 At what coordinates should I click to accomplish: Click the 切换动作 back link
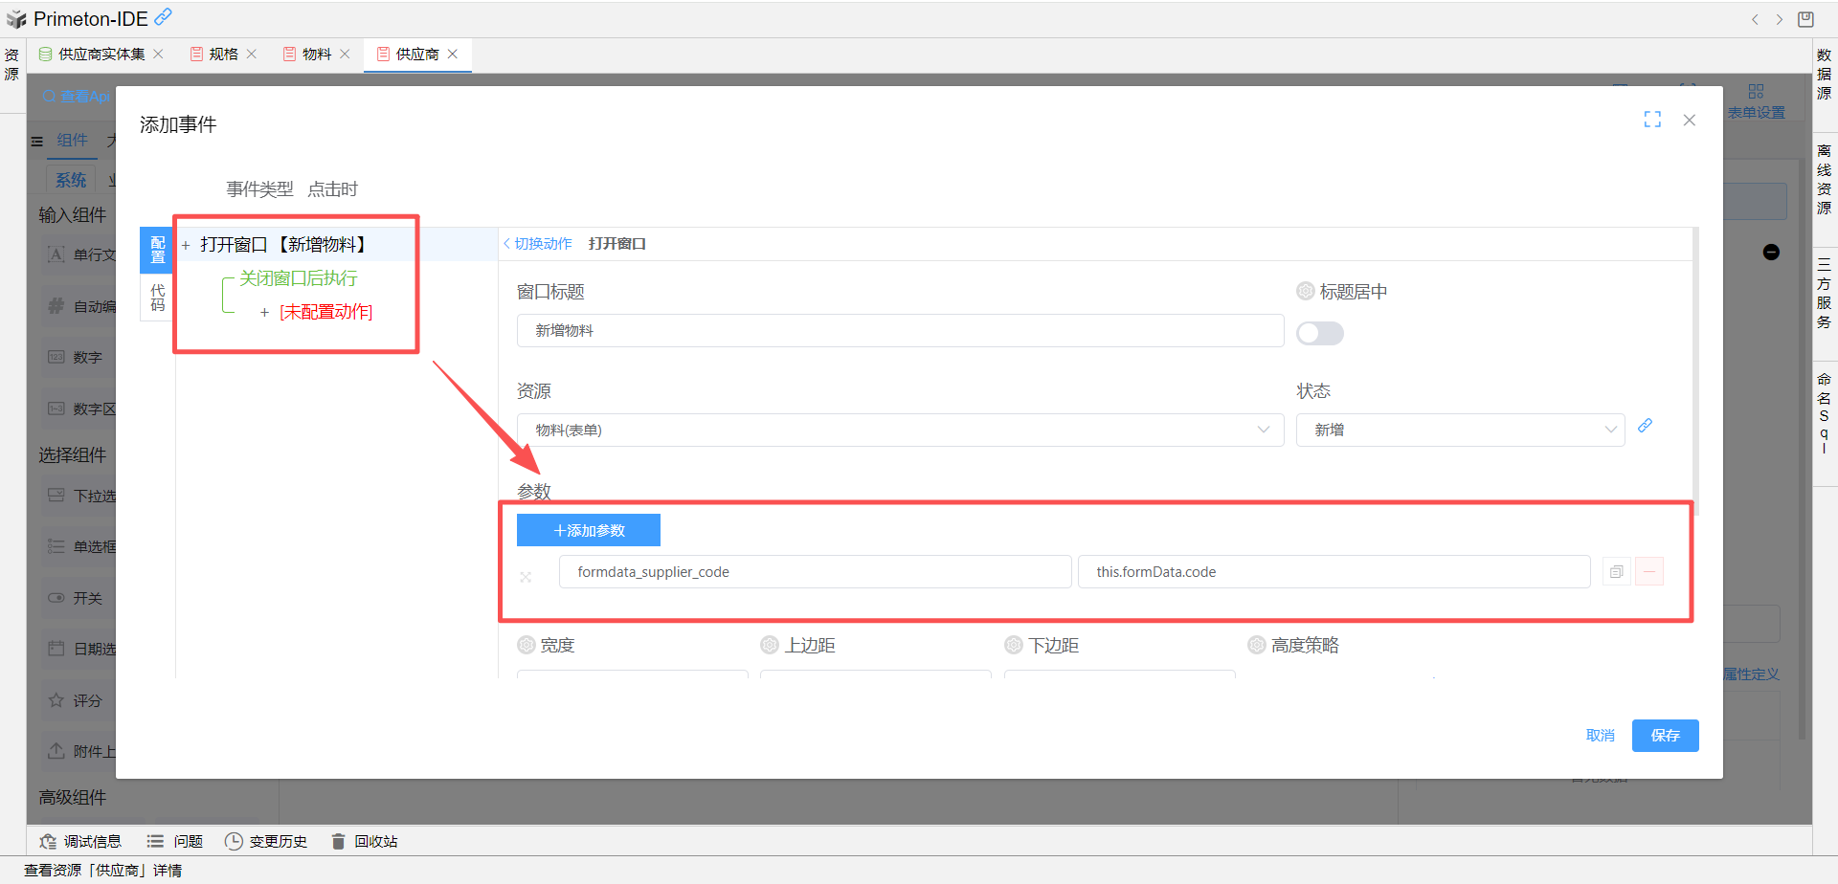(538, 244)
